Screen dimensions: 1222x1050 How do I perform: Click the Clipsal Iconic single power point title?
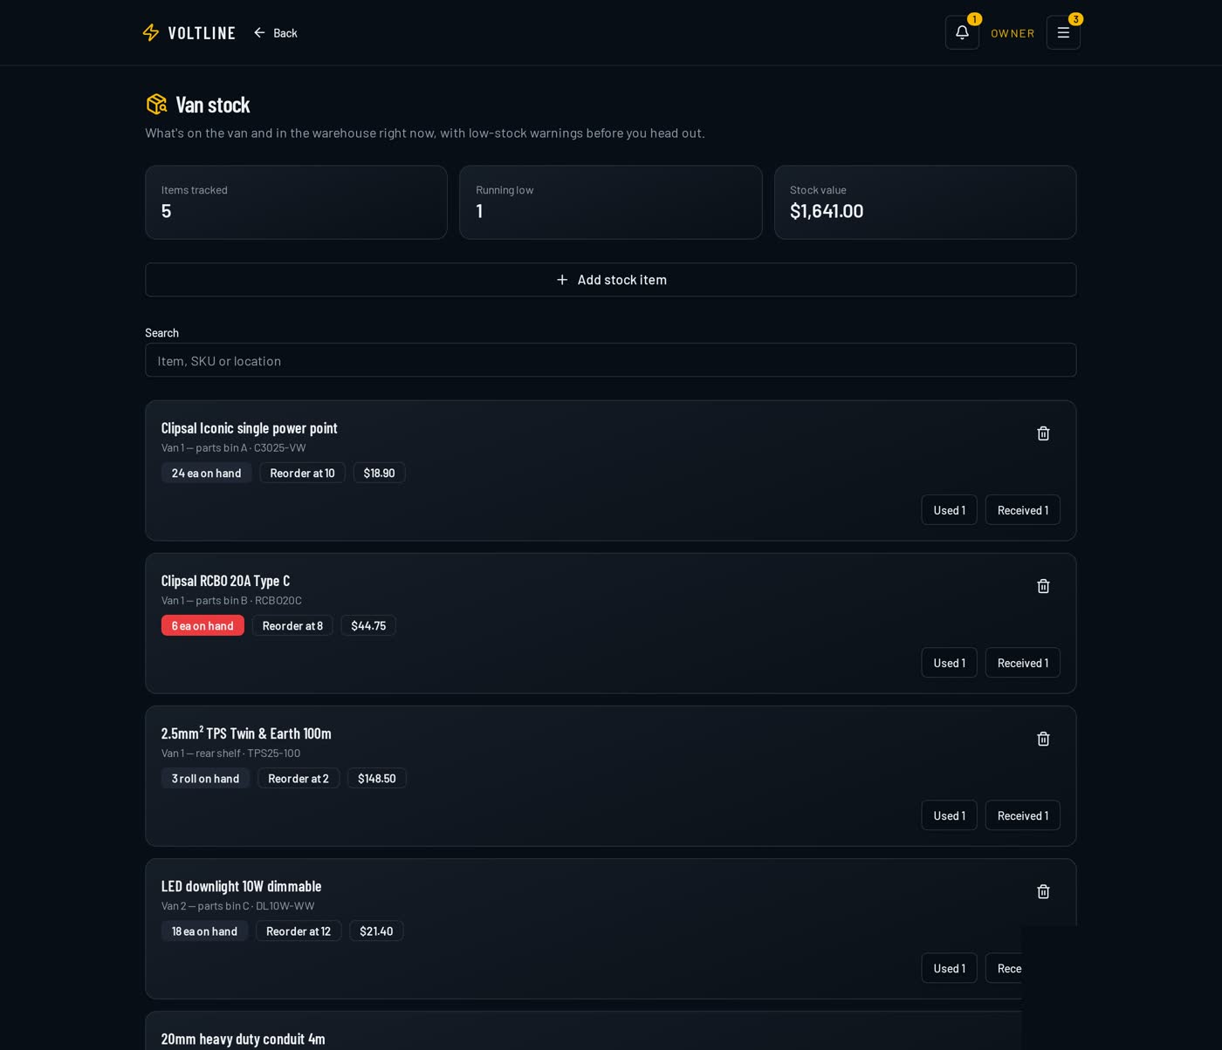point(249,427)
